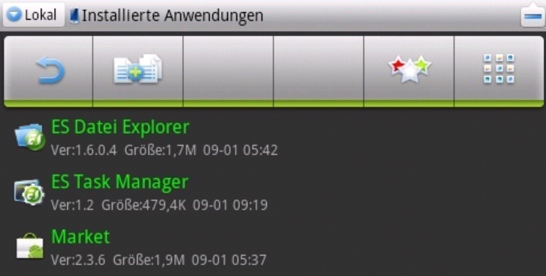546x276 pixels.
Task: Click the ES Datei Explorer app icon
Action: point(29,137)
